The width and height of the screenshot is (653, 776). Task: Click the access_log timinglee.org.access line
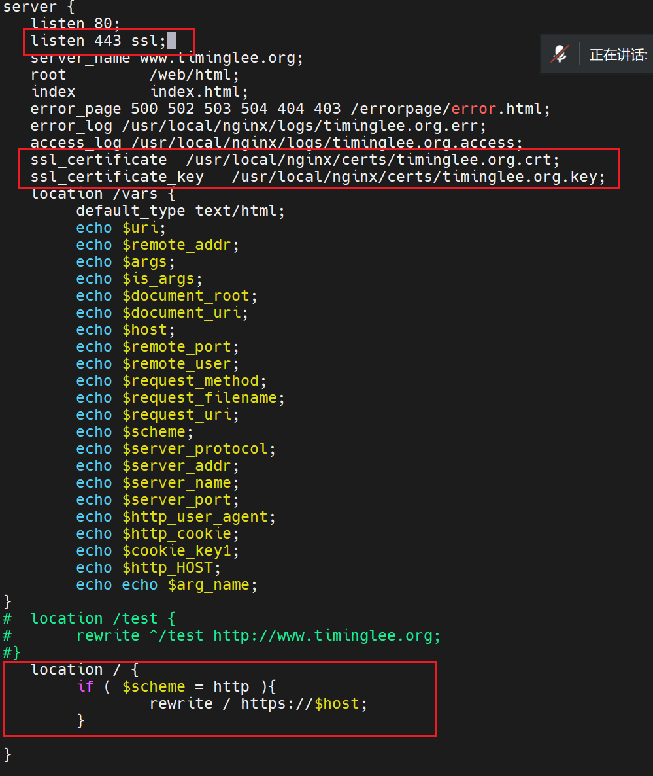pos(276,143)
